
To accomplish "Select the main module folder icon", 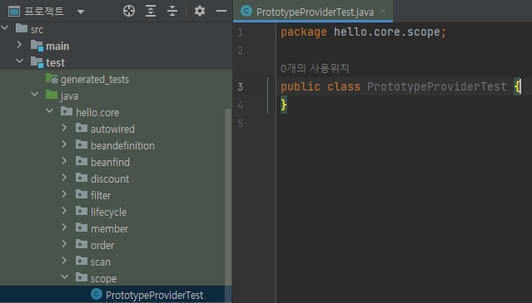I will click(37, 46).
